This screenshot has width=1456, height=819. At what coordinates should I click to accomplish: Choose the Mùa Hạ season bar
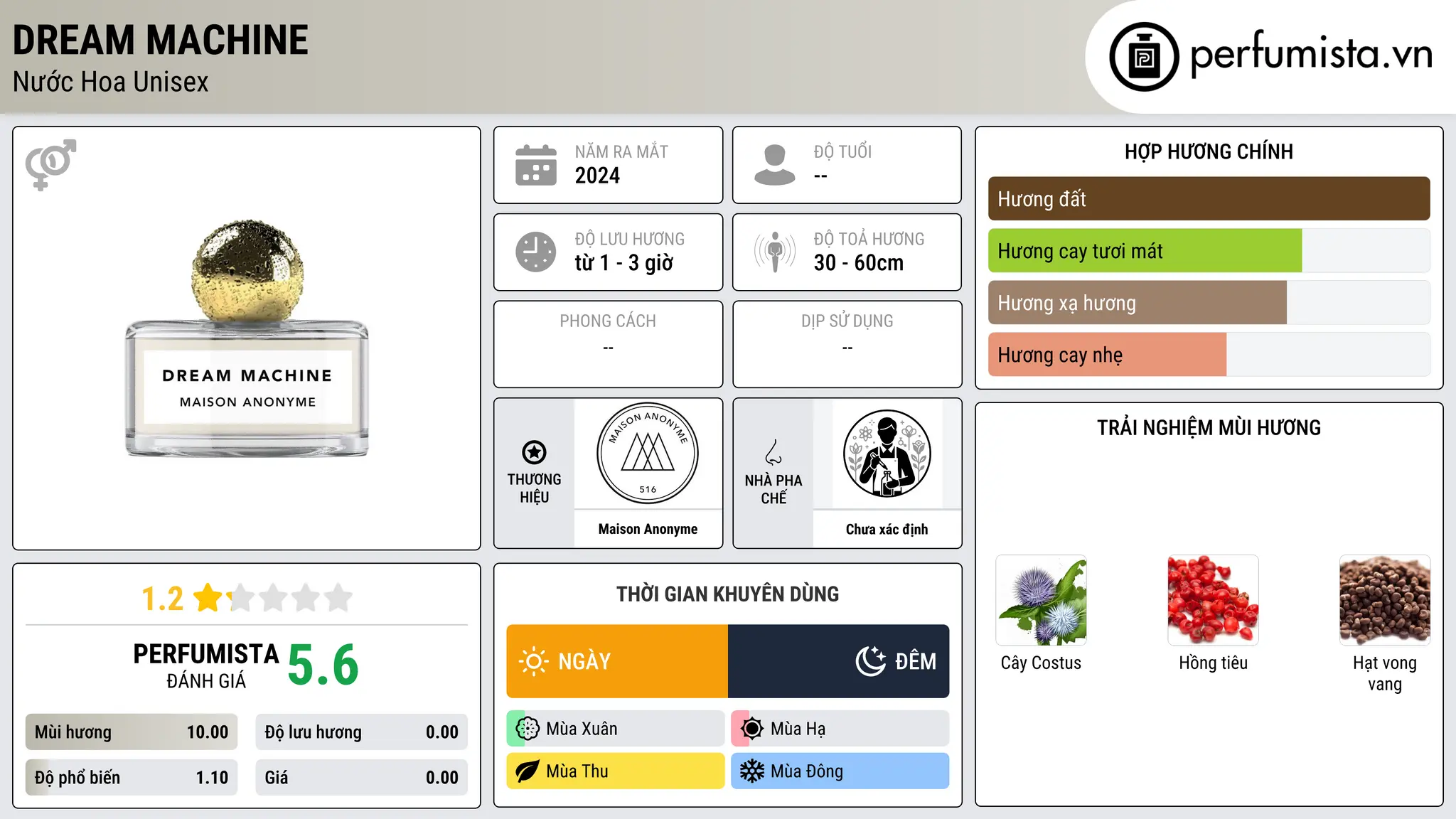click(840, 729)
